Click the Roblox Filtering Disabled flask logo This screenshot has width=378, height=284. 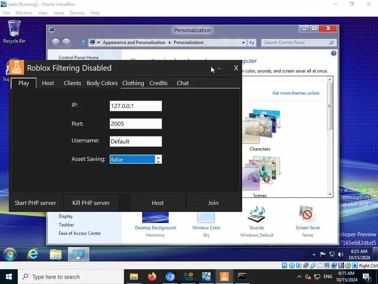pos(16,67)
